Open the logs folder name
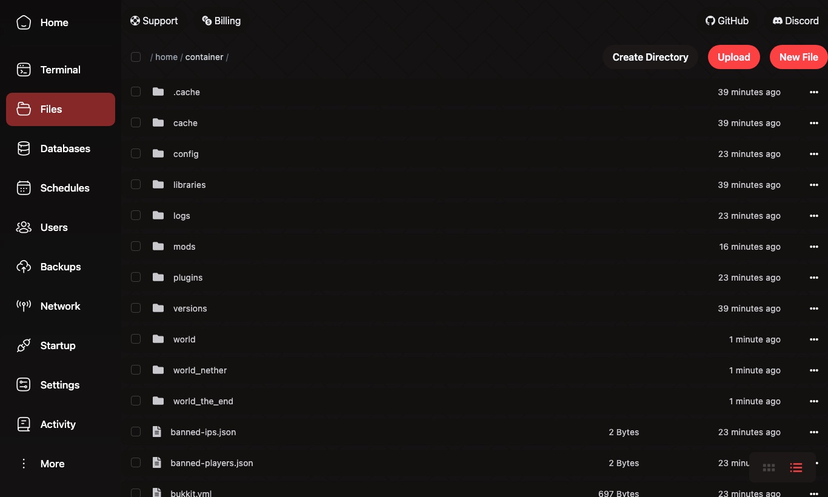Viewport: 828px width, 497px height. tap(182, 216)
